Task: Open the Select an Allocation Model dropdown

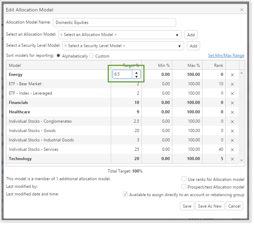Action: 120,35
